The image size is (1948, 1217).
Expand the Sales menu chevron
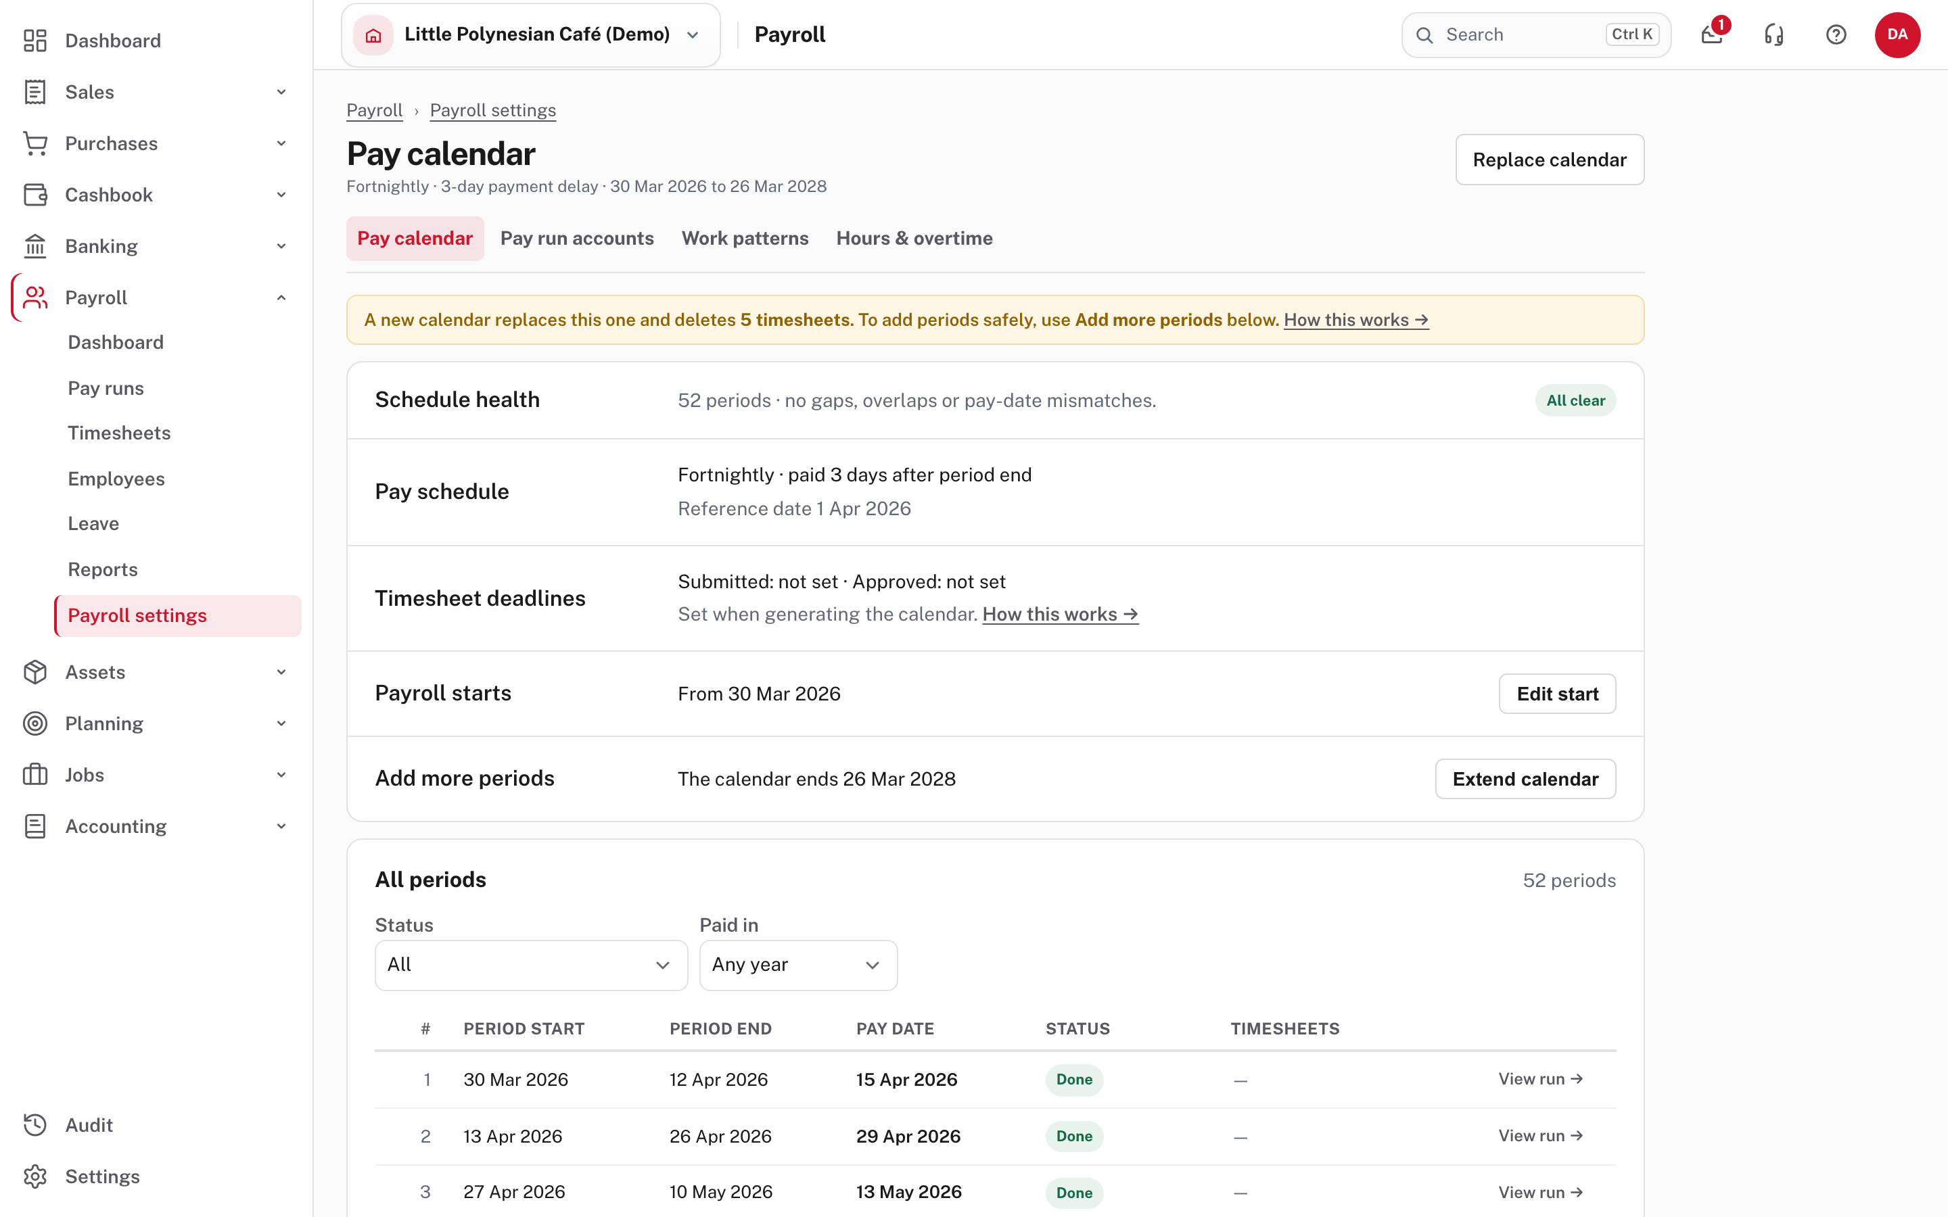282,92
